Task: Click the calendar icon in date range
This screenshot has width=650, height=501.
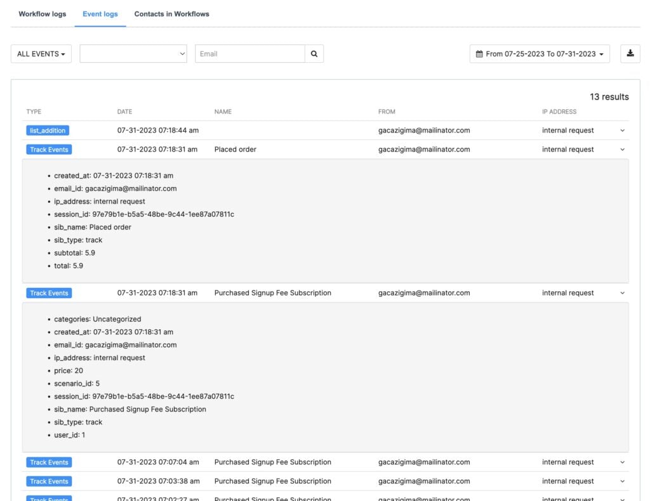Action: point(479,54)
